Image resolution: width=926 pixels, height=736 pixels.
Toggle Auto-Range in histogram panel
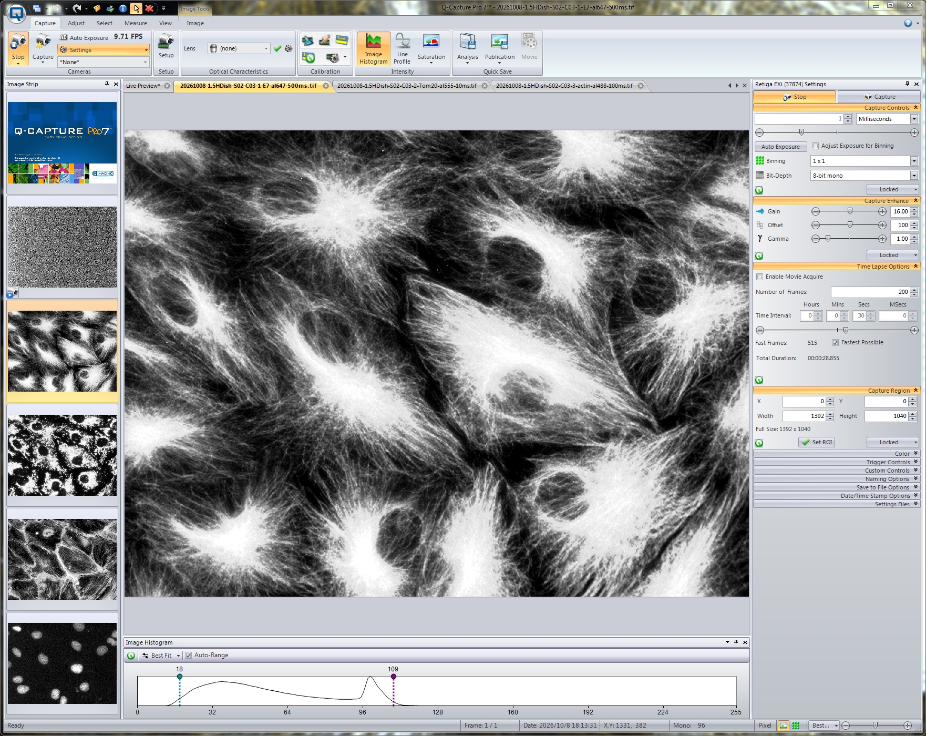pyautogui.click(x=188, y=656)
